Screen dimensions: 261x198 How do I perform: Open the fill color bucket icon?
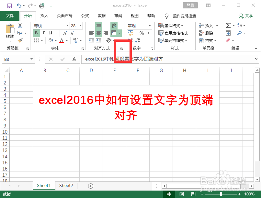pos(50,40)
